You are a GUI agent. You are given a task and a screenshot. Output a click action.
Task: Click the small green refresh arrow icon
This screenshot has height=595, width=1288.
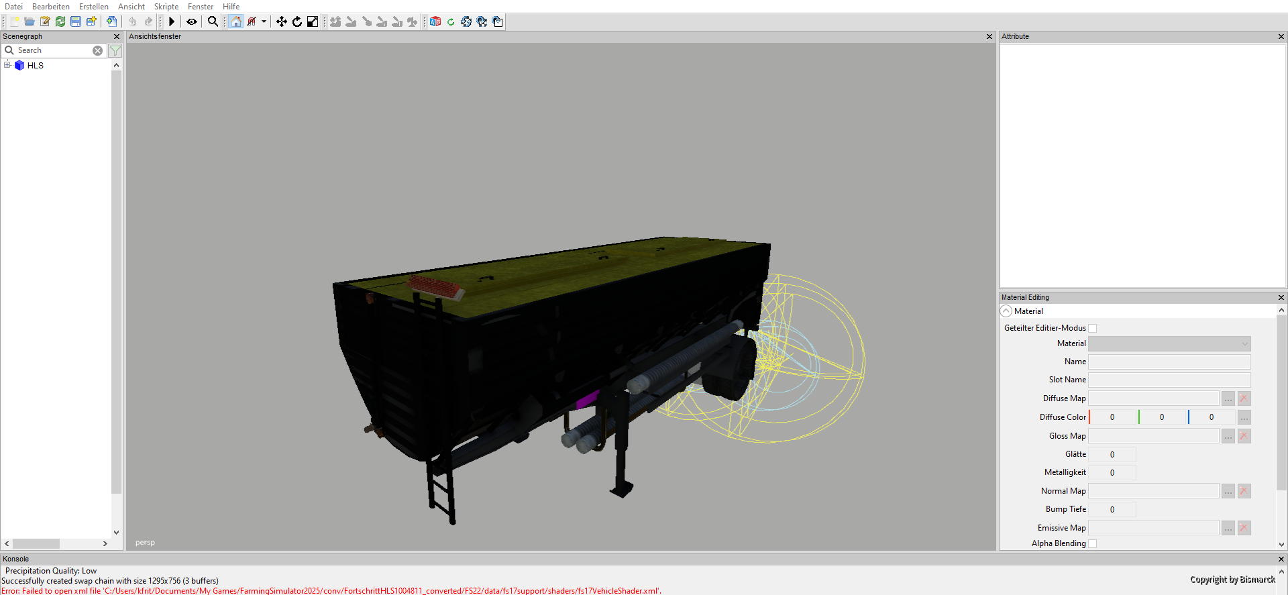451,21
